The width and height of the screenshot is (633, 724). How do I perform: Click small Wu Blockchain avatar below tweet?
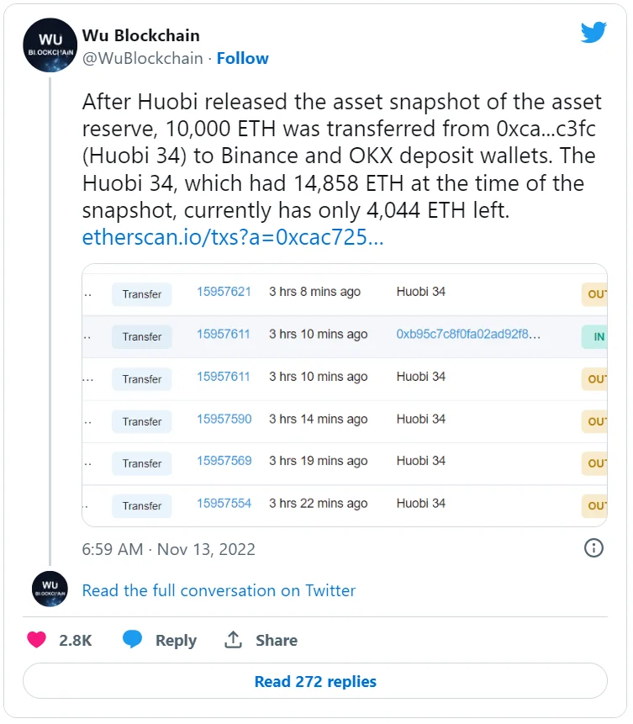(x=50, y=589)
